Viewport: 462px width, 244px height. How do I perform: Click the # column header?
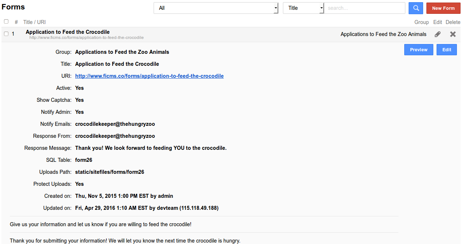click(x=16, y=22)
